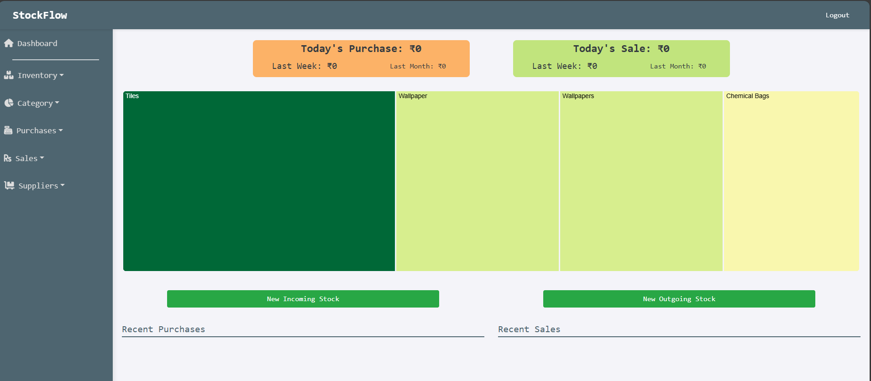Click the New Outgoing Stock button
This screenshot has width=871, height=381.
(x=679, y=299)
